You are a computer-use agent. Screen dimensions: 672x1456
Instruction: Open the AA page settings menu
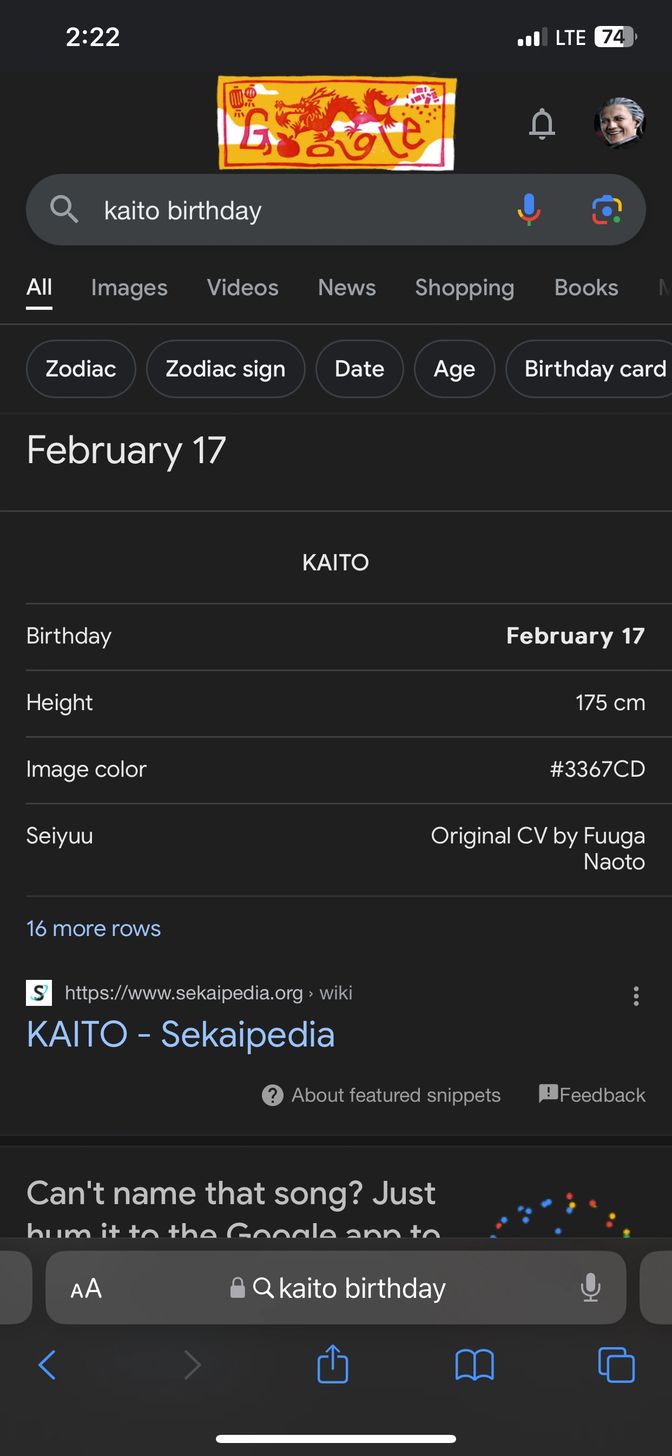click(86, 1288)
